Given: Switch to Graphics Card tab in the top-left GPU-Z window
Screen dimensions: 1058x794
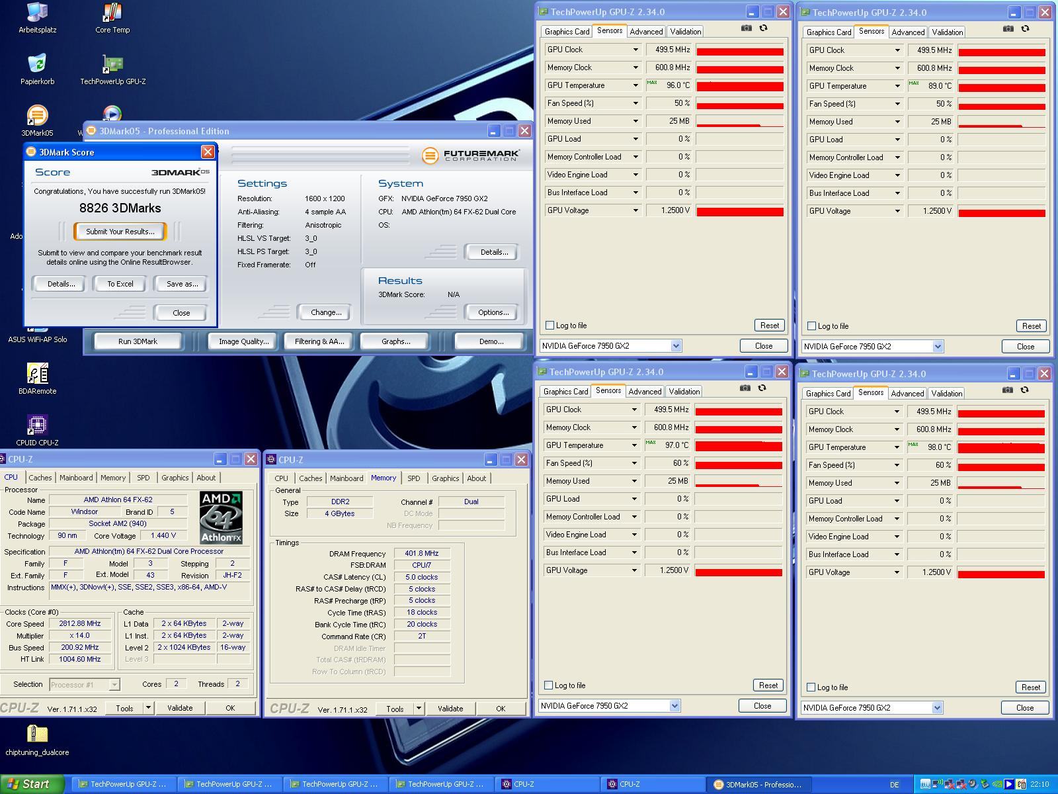Looking at the screenshot, I should pyautogui.click(x=567, y=32).
